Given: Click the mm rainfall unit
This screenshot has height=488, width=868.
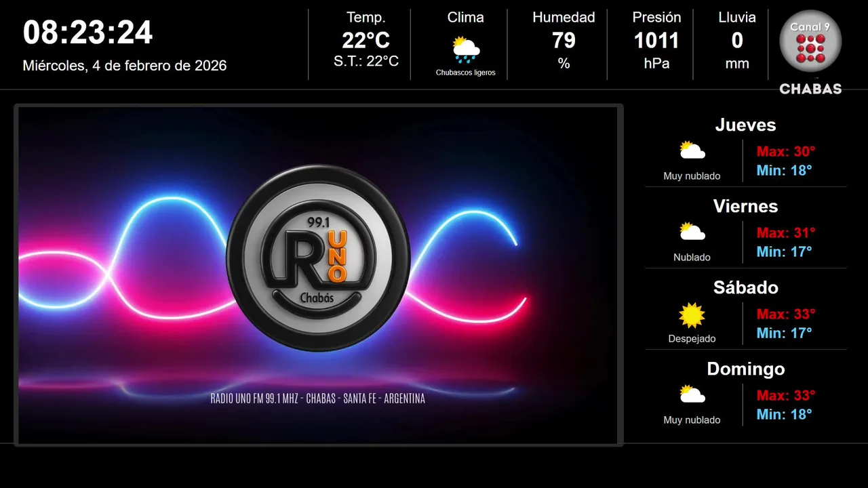Looking at the screenshot, I should (x=737, y=64).
